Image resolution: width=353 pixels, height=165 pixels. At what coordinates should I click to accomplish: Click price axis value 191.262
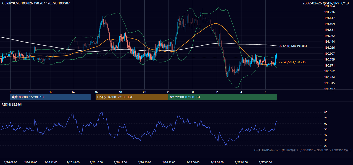tap(330, 36)
